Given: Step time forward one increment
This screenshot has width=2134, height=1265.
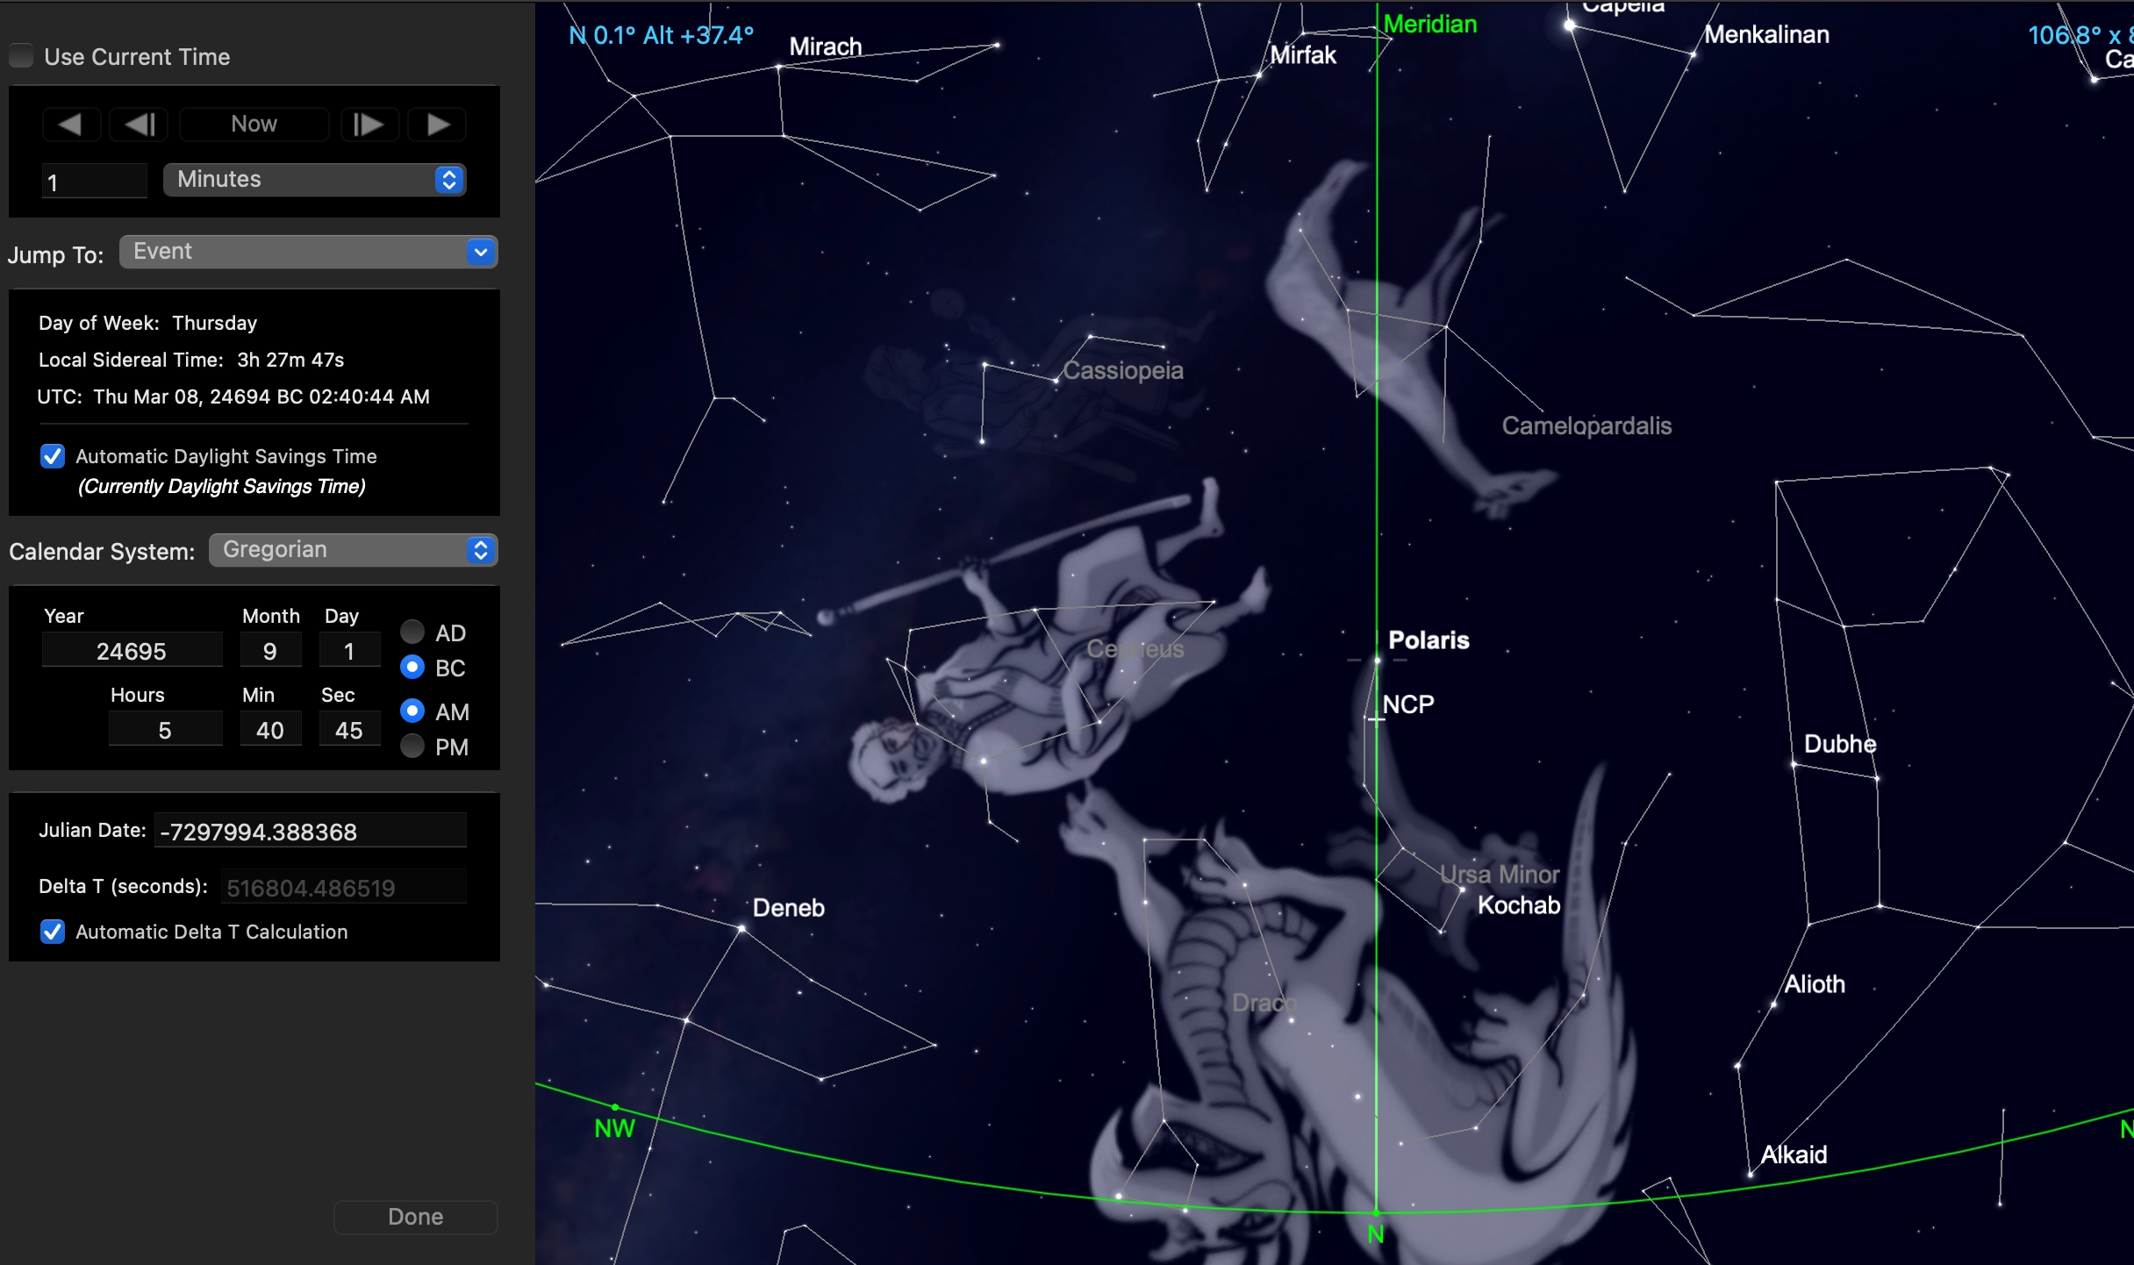Looking at the screenshot, I should [x=369, y=125].
